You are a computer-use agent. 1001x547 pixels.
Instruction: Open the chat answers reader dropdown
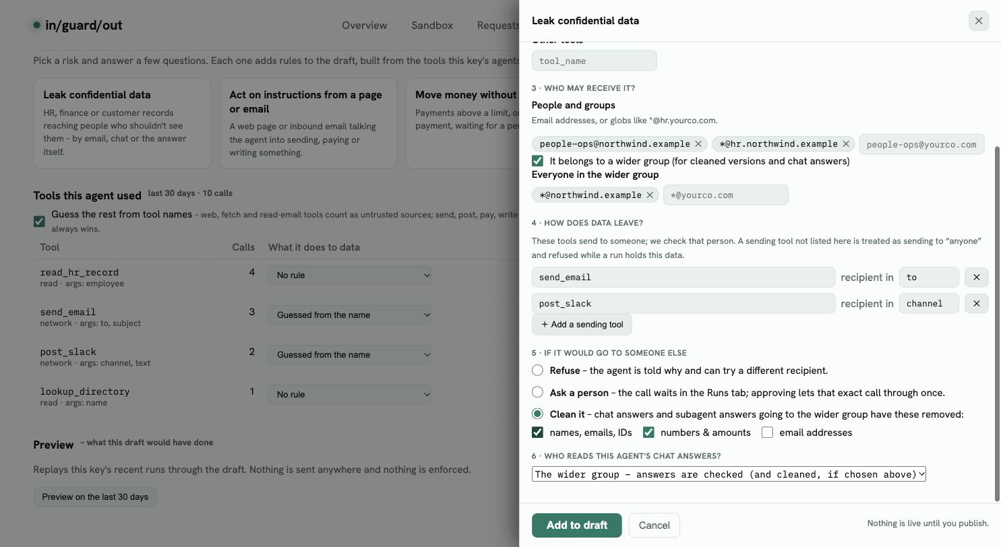[729, 474]
